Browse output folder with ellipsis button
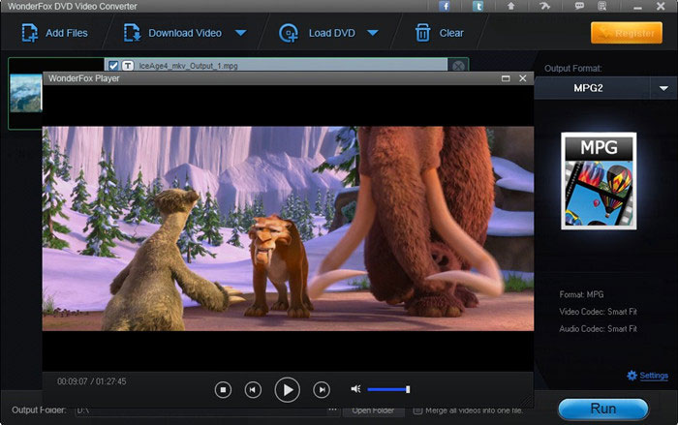 tap(332, 410)
